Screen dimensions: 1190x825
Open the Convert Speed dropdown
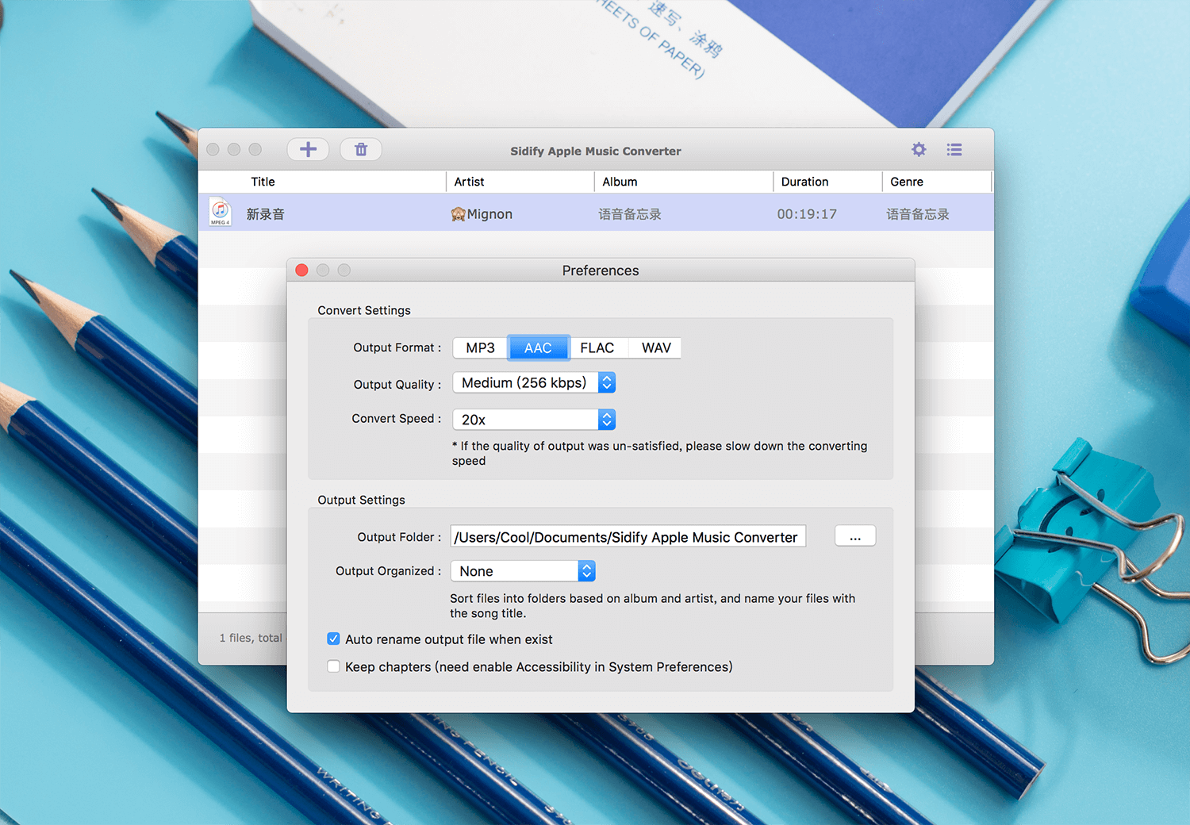[x=534, y=419]
